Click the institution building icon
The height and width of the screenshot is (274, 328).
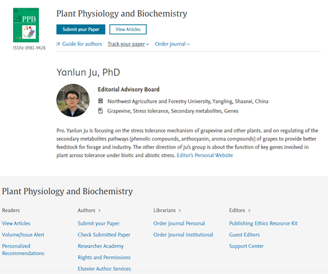(x=101, y=101)
